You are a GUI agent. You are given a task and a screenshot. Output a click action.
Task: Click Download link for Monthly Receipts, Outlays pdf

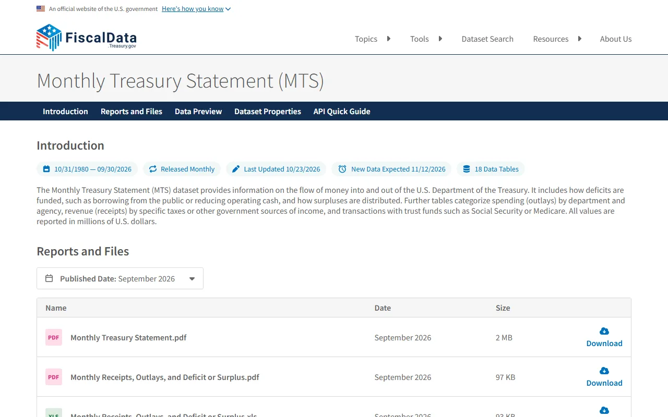coord(604,383)
